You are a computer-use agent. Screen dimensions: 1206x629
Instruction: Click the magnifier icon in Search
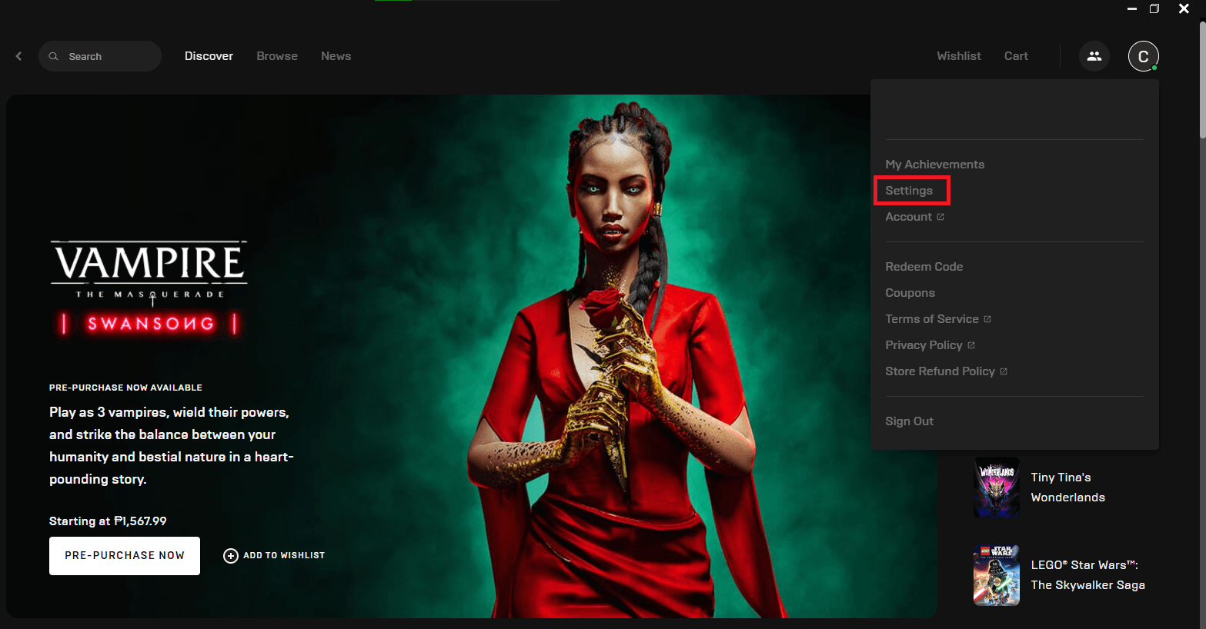[x=53, y=56]
